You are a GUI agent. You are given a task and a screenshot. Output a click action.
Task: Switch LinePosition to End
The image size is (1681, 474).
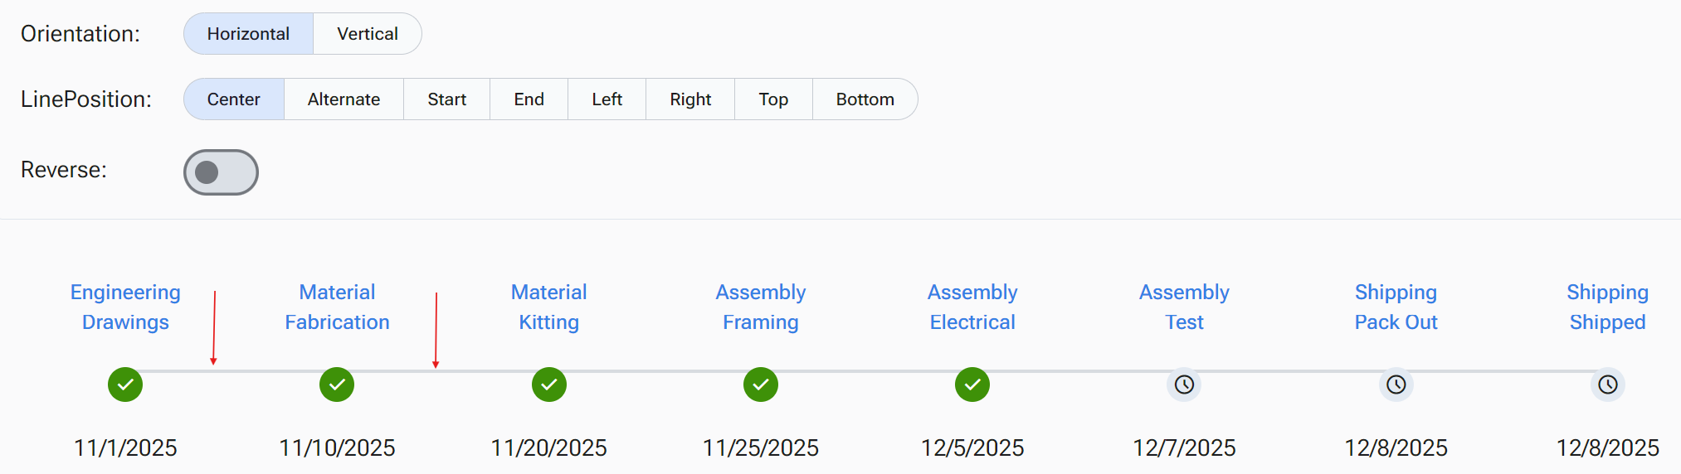pyautogui.click(x=529, y=99)
